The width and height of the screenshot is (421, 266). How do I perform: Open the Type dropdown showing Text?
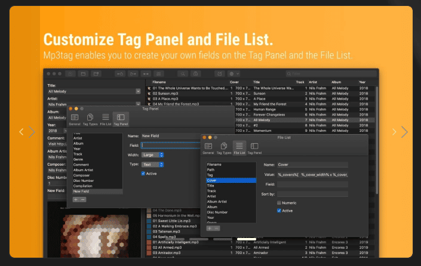[152, 165]
